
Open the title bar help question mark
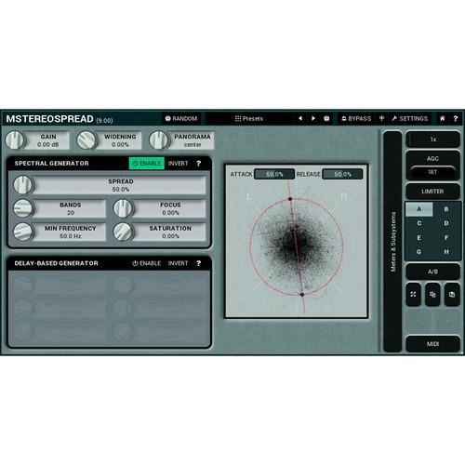click(456, 118)
